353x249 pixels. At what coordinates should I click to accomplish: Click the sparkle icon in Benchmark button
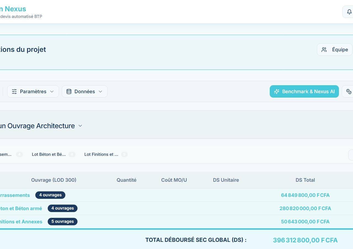[277, 92]
